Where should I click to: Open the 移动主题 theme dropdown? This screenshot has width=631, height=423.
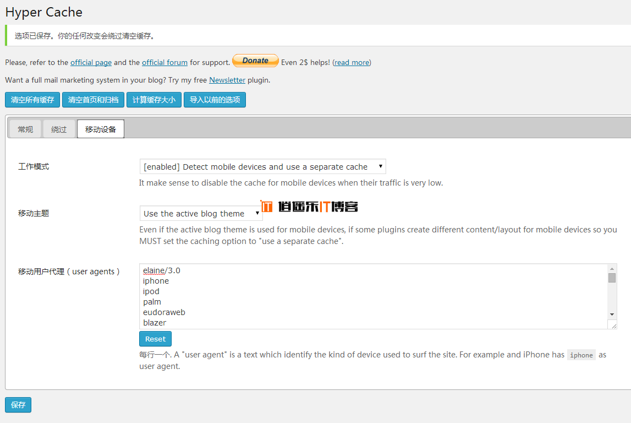tap(201, 214)
